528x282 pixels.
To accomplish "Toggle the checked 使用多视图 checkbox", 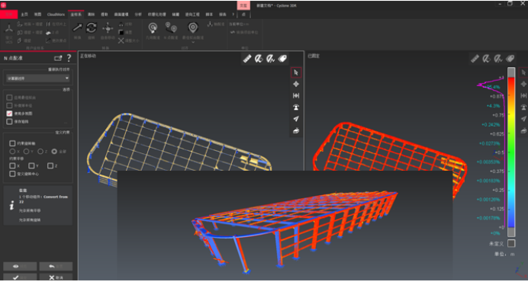I will point(9,114).
